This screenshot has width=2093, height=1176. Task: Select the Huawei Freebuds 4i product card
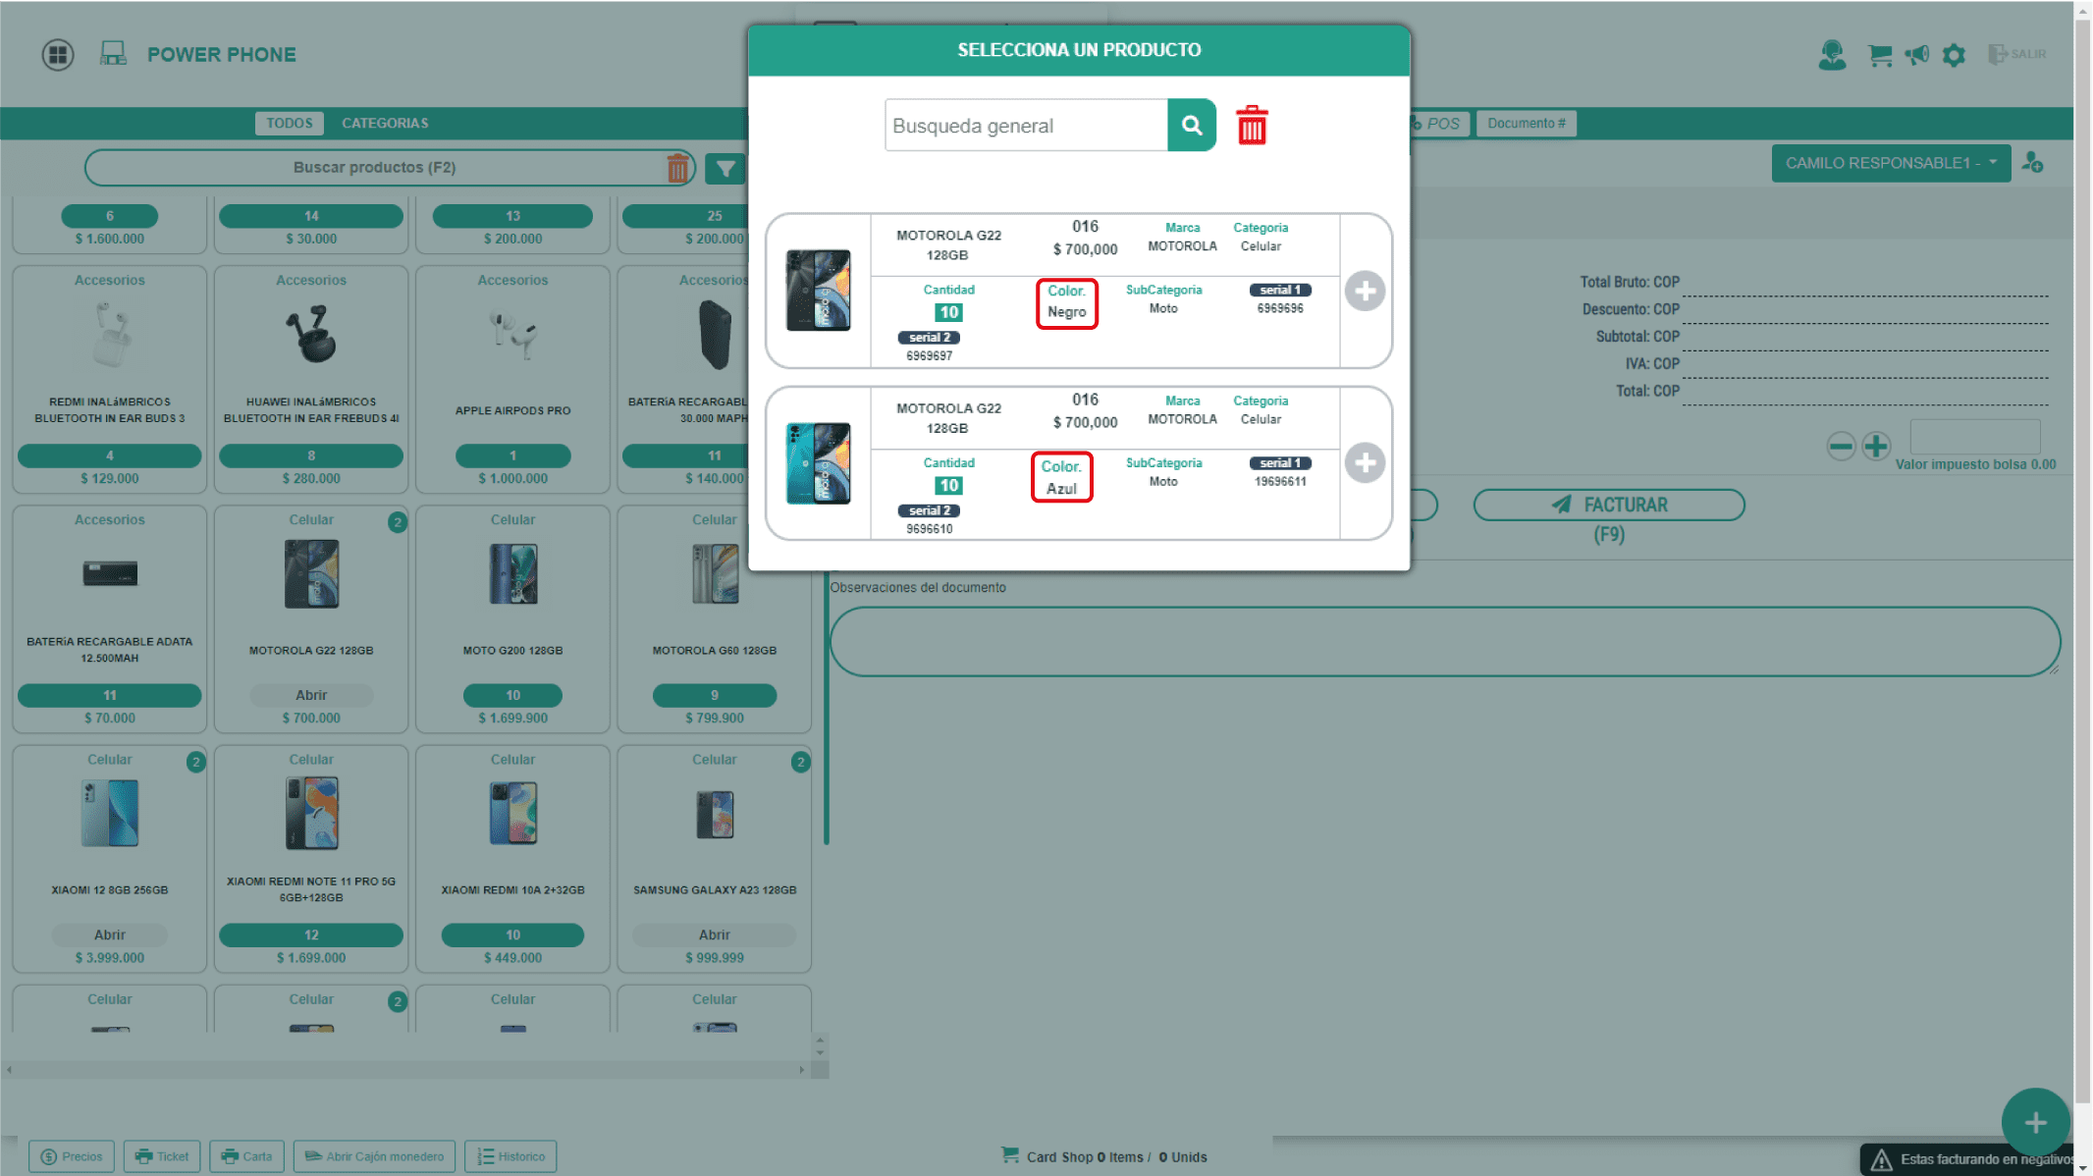coord(311,379)
